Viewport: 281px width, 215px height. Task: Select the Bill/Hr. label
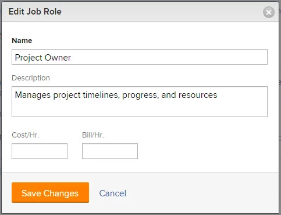[x=93, y=135]
